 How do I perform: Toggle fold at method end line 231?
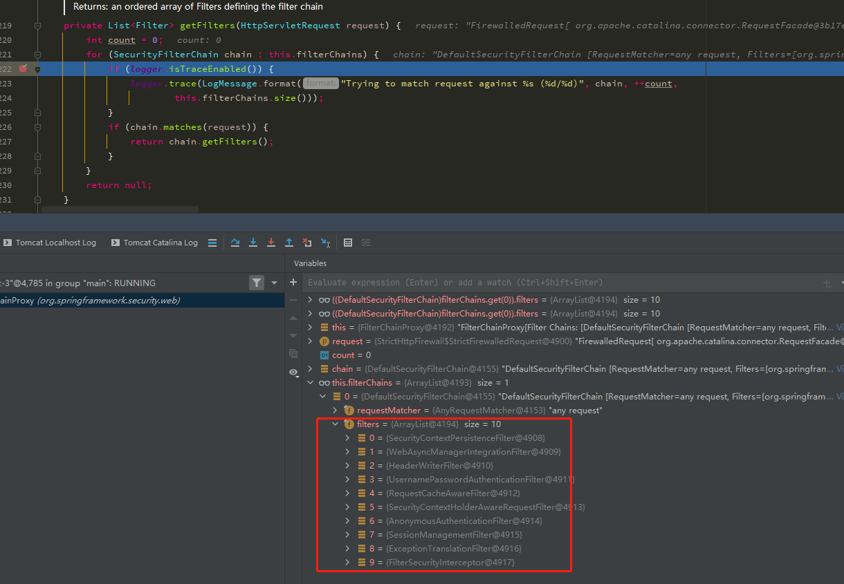point(37,200)
